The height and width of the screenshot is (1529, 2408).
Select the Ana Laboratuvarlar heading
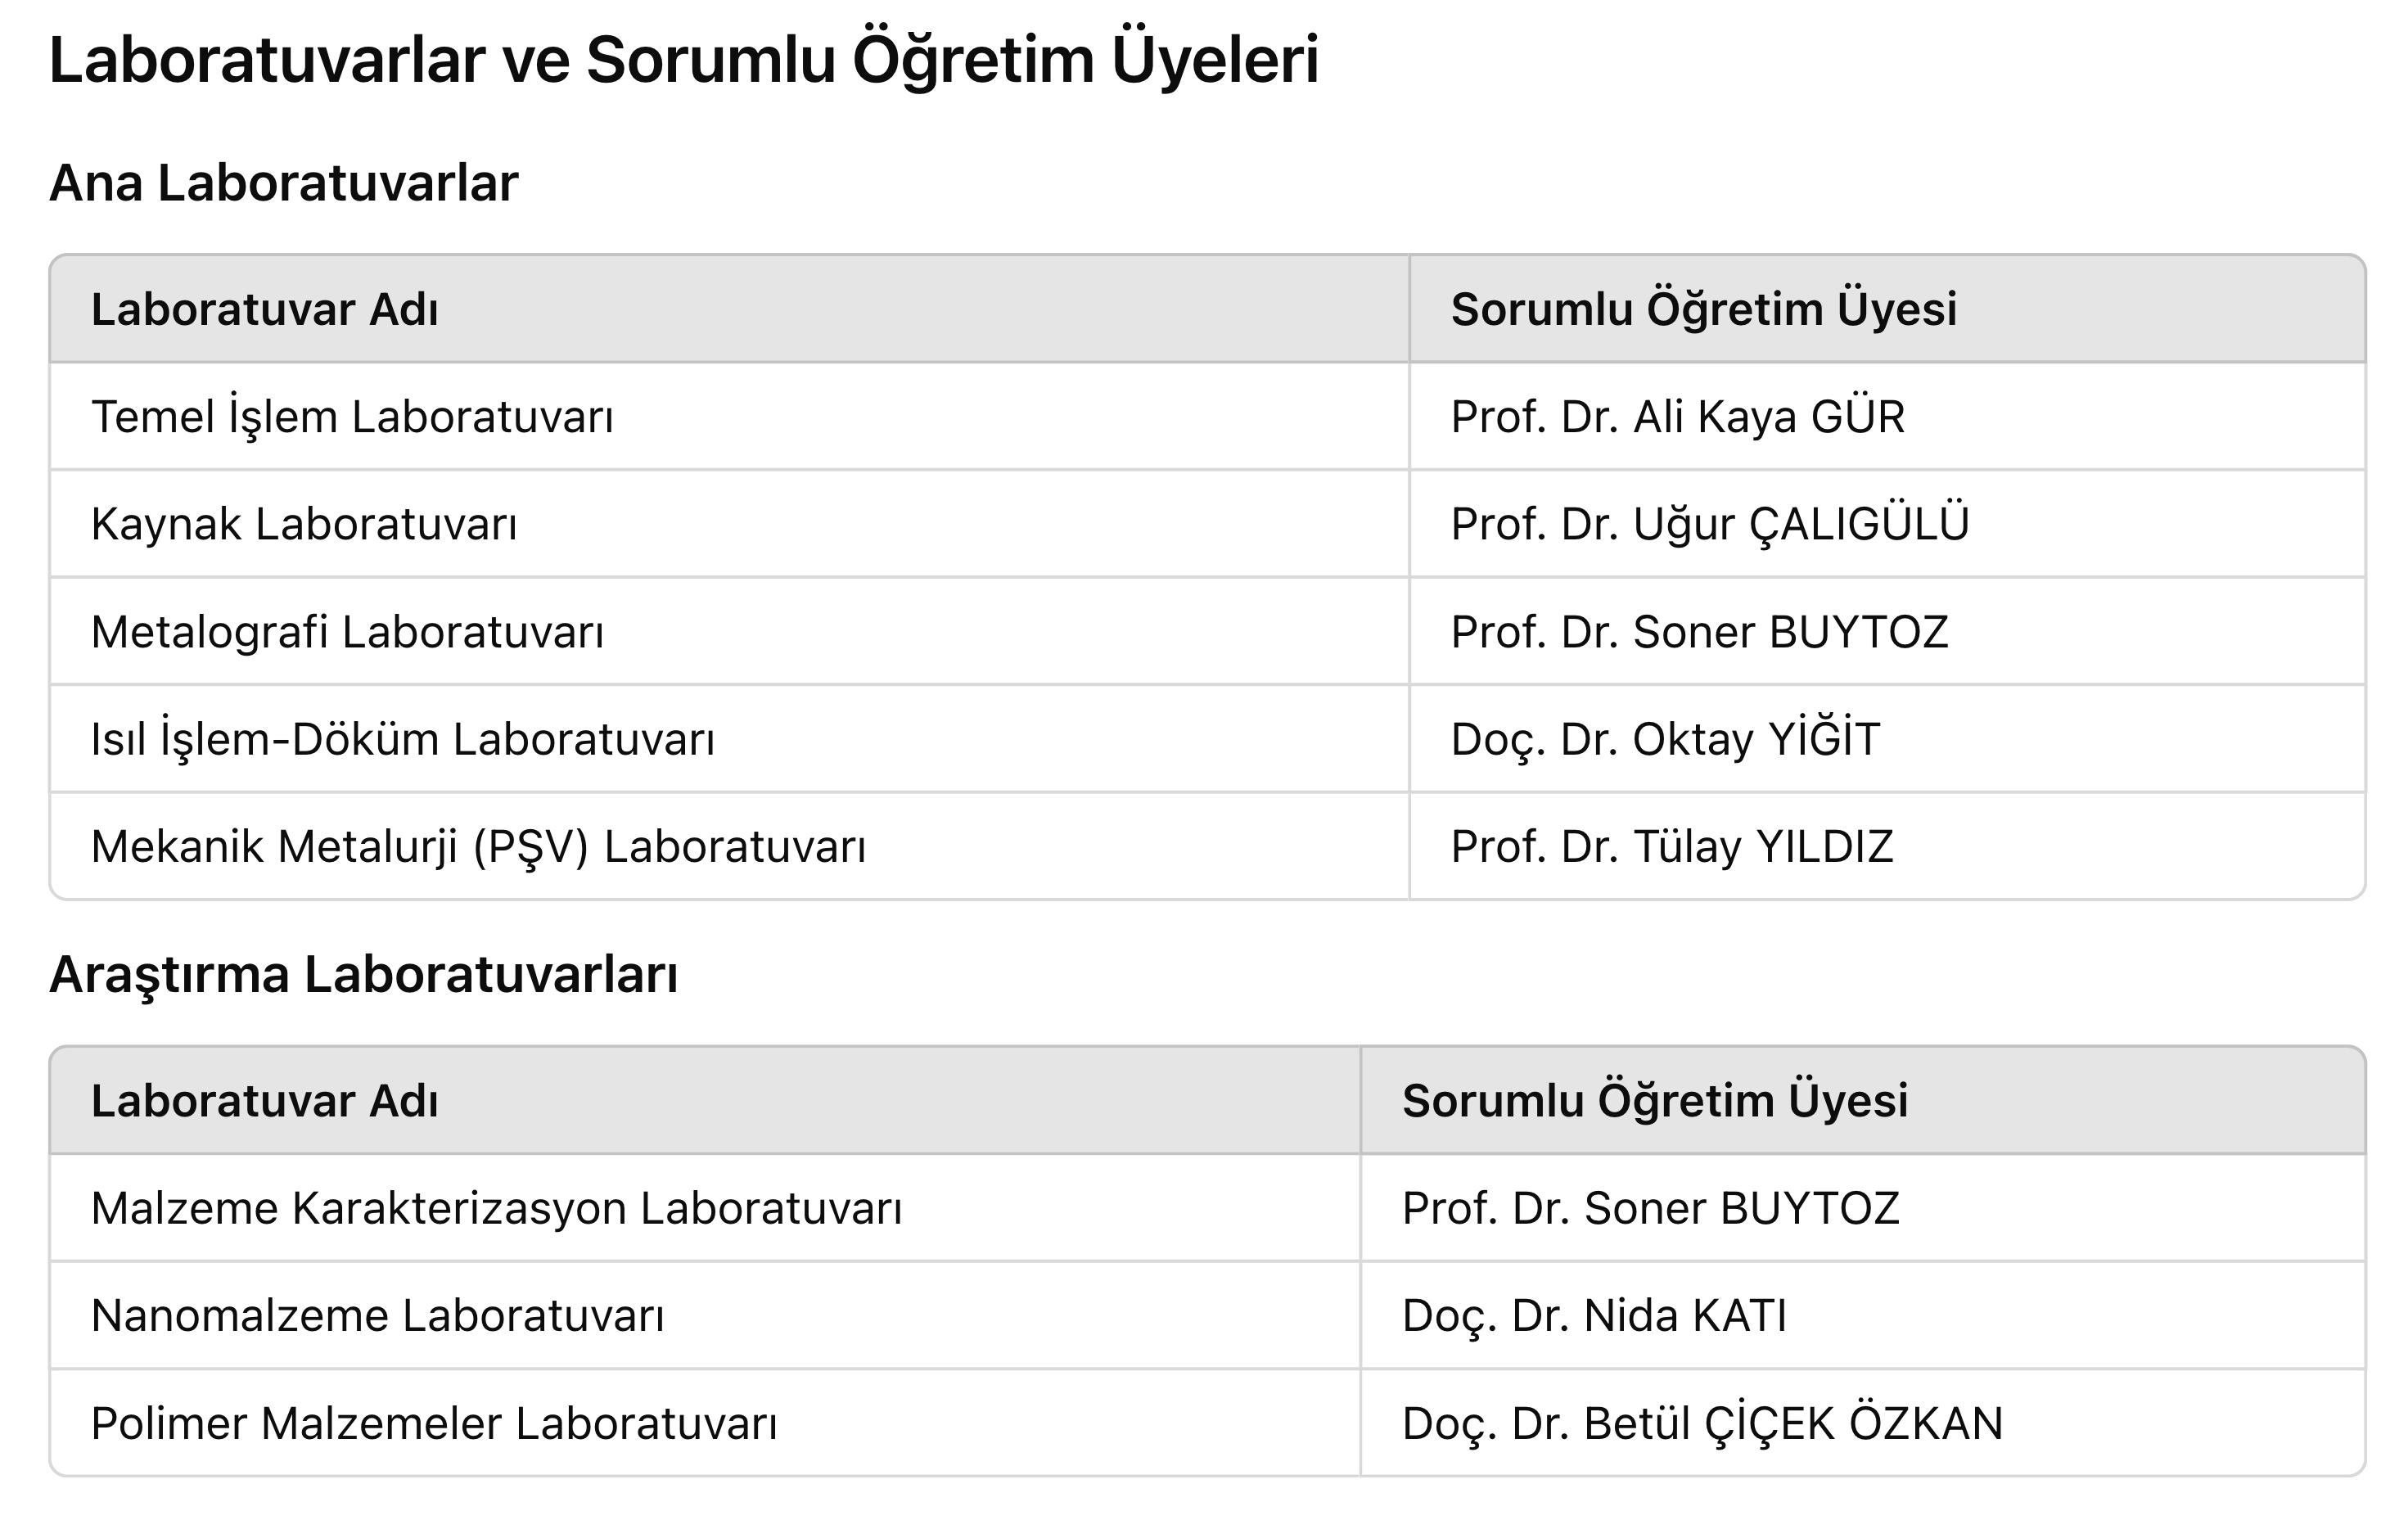tap(284, 183)
